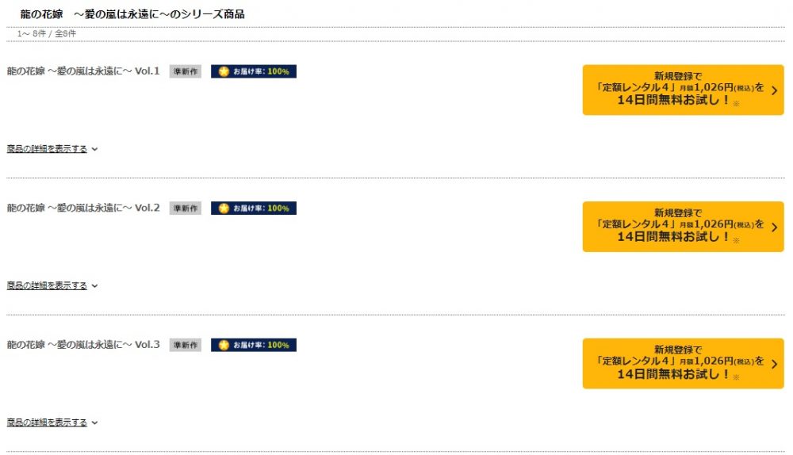Click Vol.1 商品の詳細を表示する link text
793x455 pixels.
point(47,149)
